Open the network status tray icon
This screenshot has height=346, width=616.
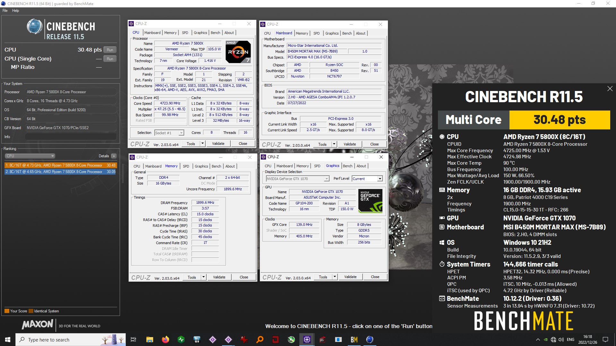pyautogui.click(x=553, y=340)
